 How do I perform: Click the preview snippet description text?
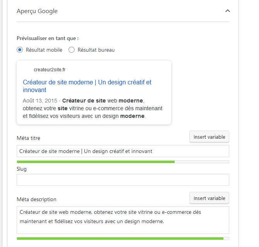click(92, 108)
